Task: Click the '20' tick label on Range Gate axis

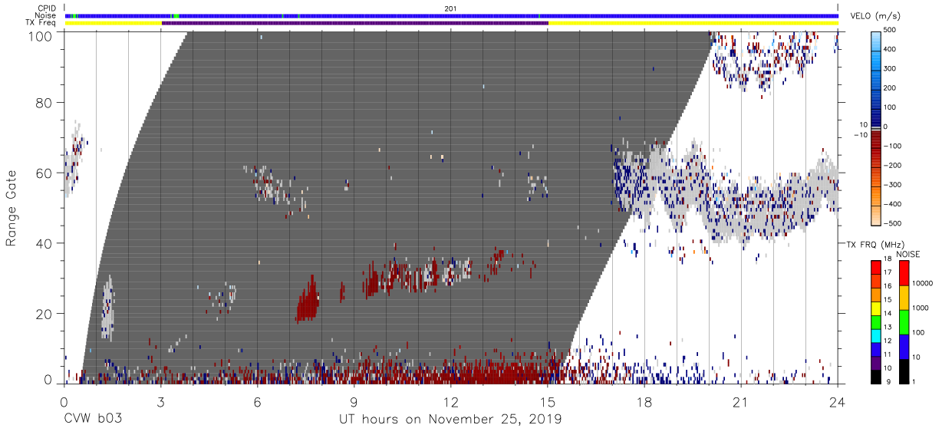Action: (x=43, y=313)
